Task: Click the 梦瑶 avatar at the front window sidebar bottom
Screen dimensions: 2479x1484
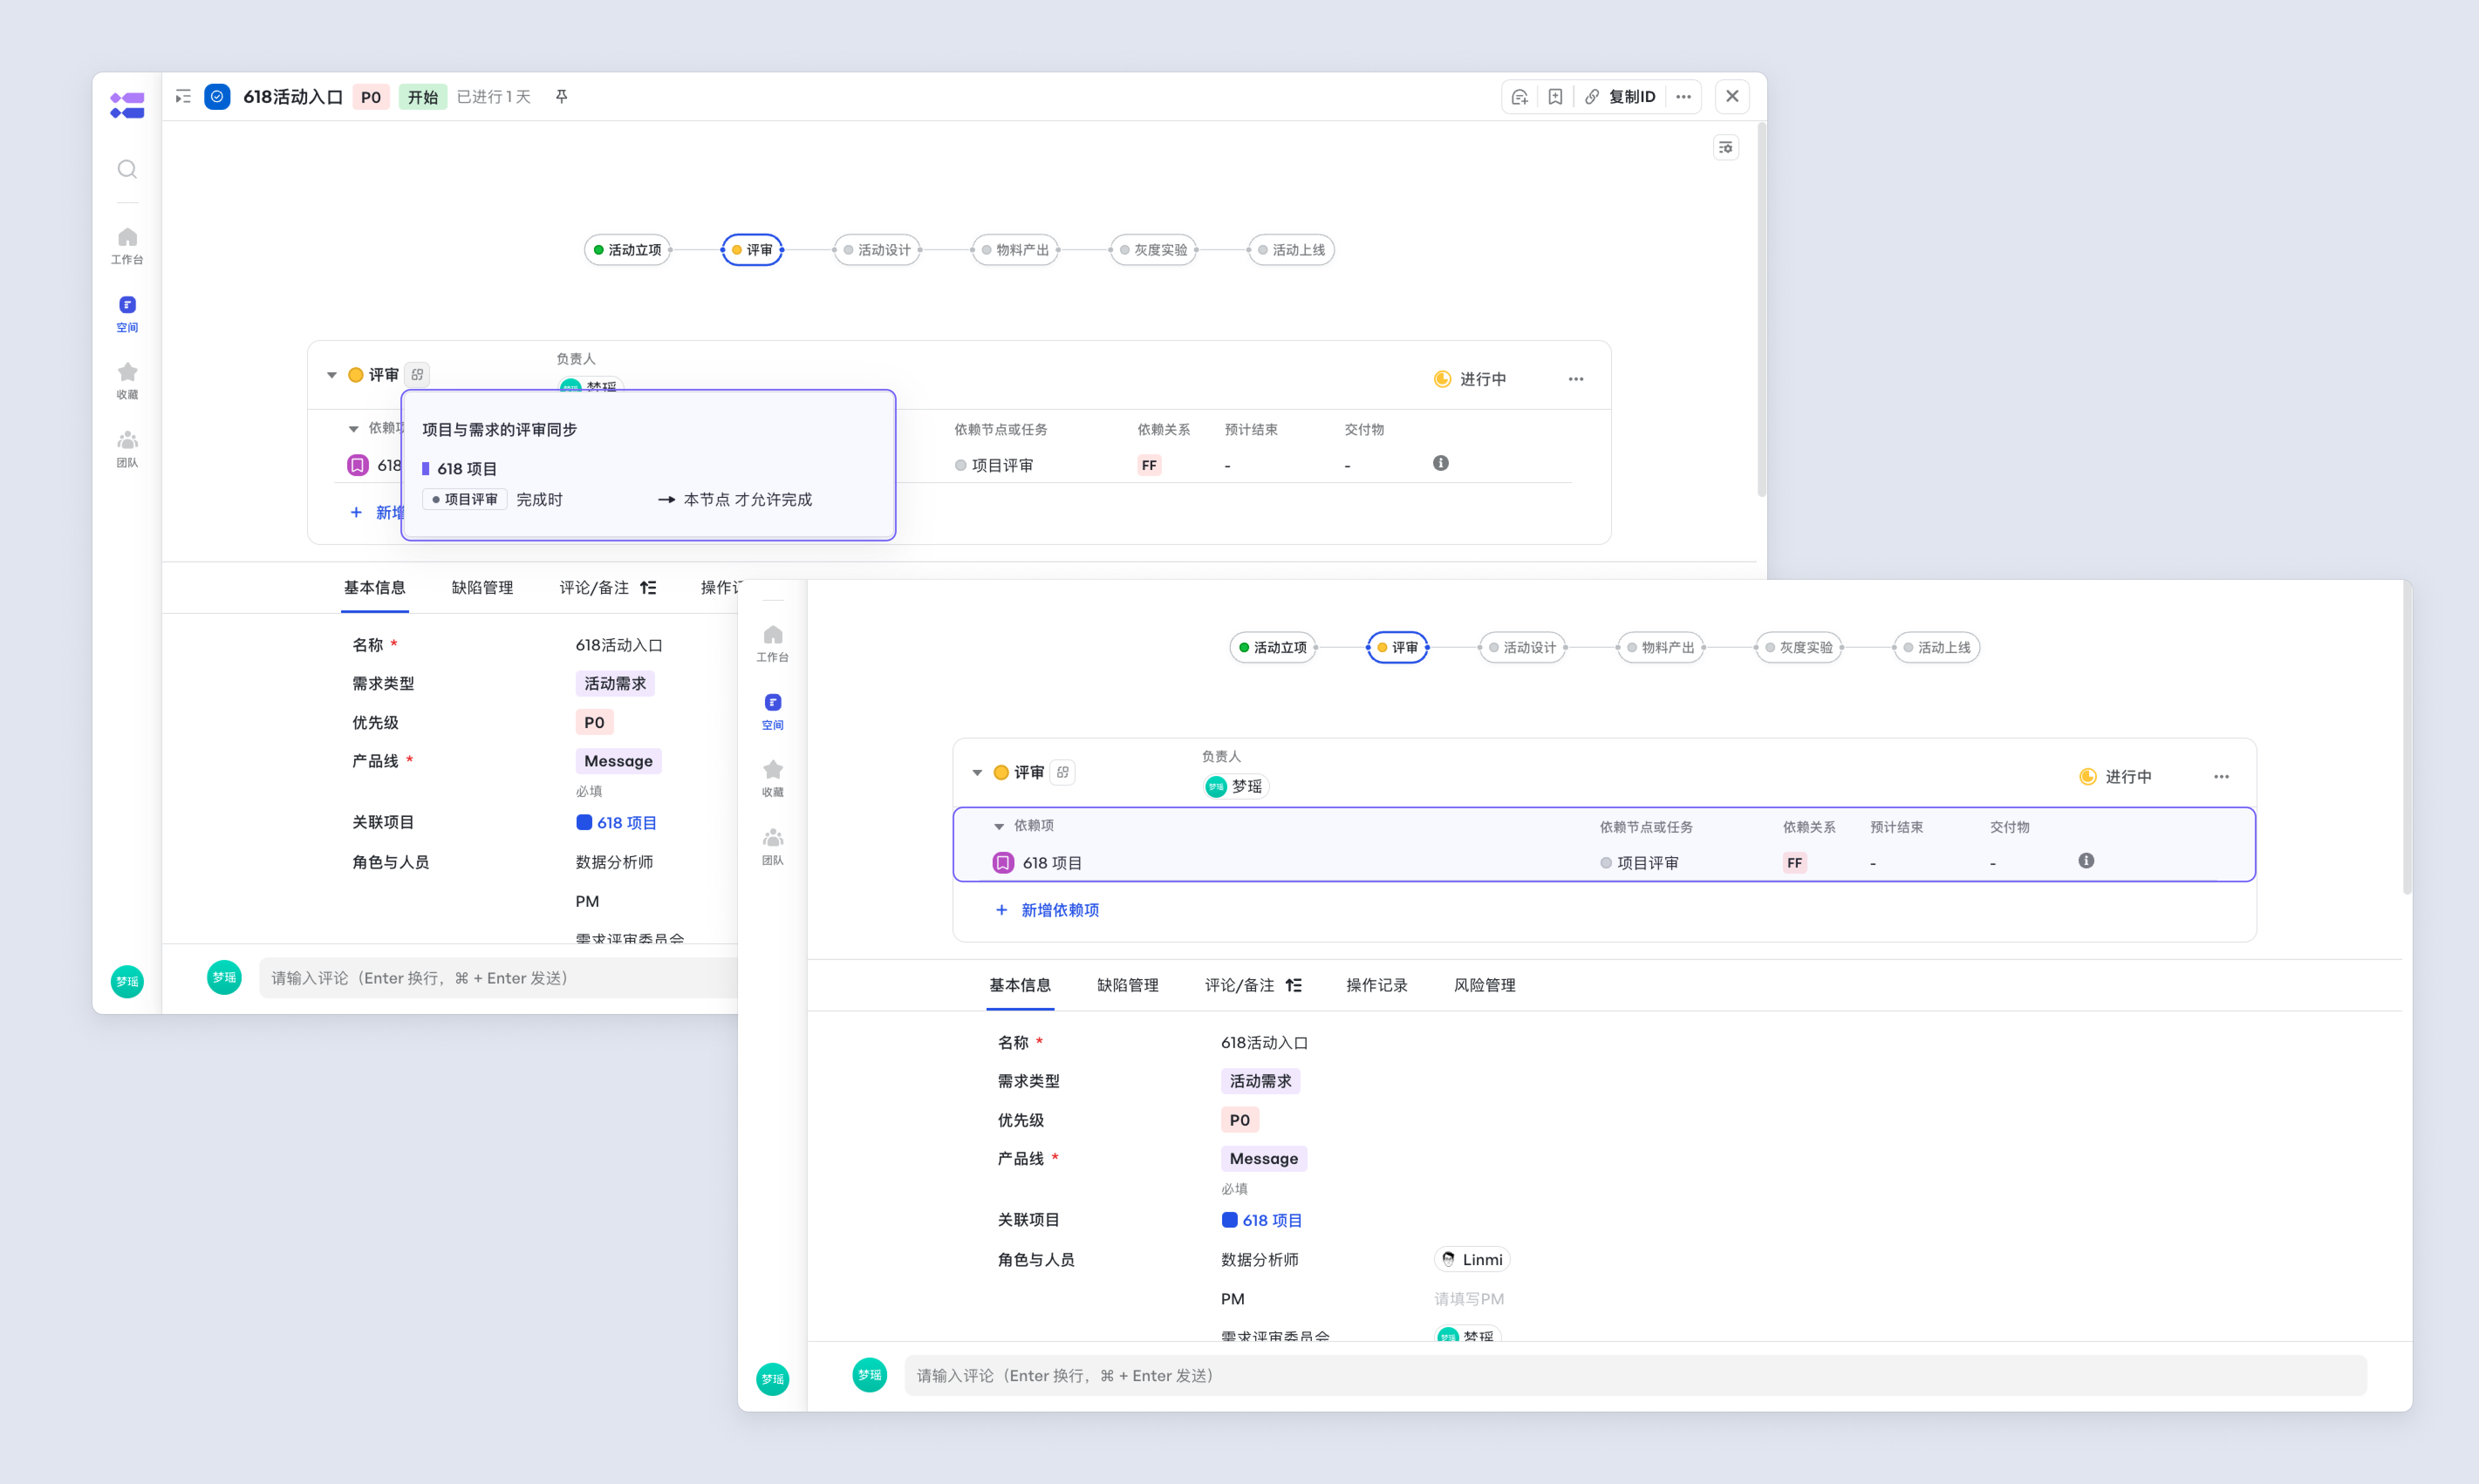Action: tap(772, 1379)
